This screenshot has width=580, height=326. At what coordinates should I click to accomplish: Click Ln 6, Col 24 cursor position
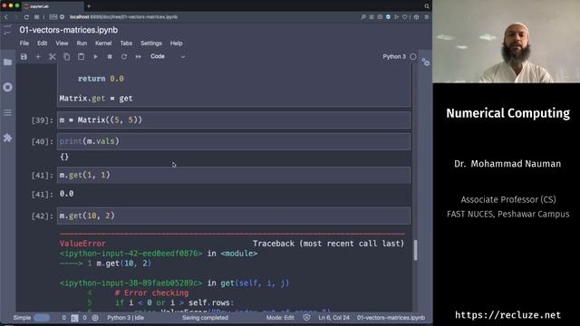click(x=333, y=318)
